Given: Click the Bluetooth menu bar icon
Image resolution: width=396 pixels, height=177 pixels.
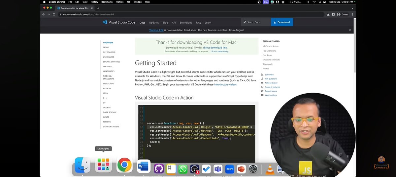Looking at the screenshot, I should click(308, 2).
